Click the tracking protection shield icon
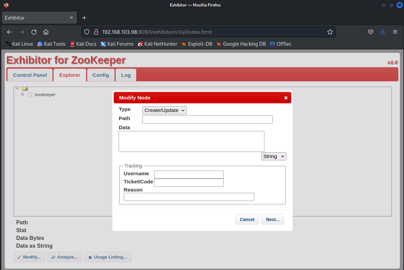This screenshot has height=270, width=404. click(87, 32)
